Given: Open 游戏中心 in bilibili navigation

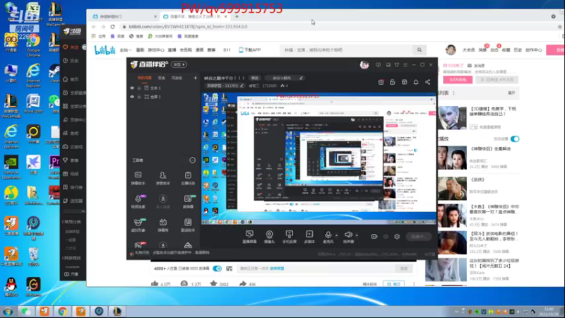Looking at the screenshot, I should pyautogui.click(x=156, y=50).
